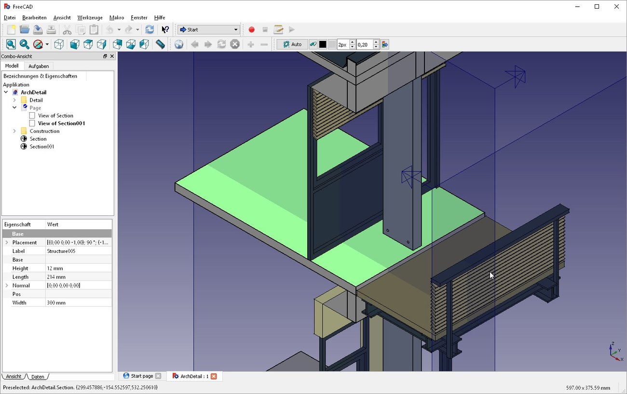Image resolution: width=627 pixels, height=394 pixels.
Task: Select Section001 in the model tree
Action: (41, 146)
